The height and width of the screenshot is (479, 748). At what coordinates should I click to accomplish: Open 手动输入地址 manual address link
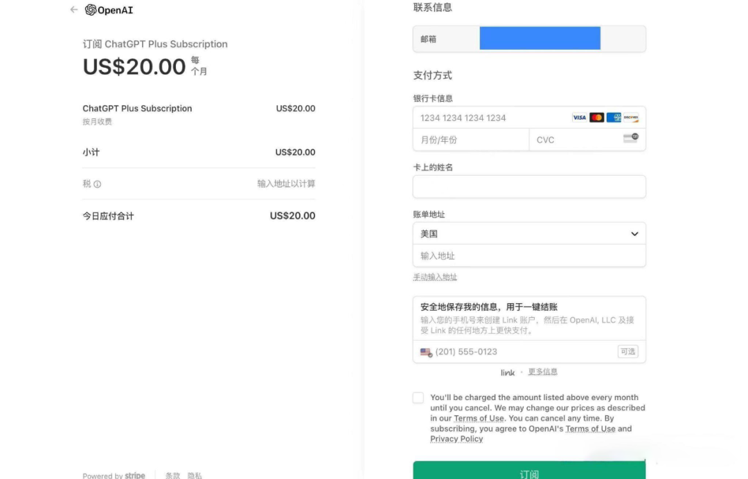(x=434, y=277)
